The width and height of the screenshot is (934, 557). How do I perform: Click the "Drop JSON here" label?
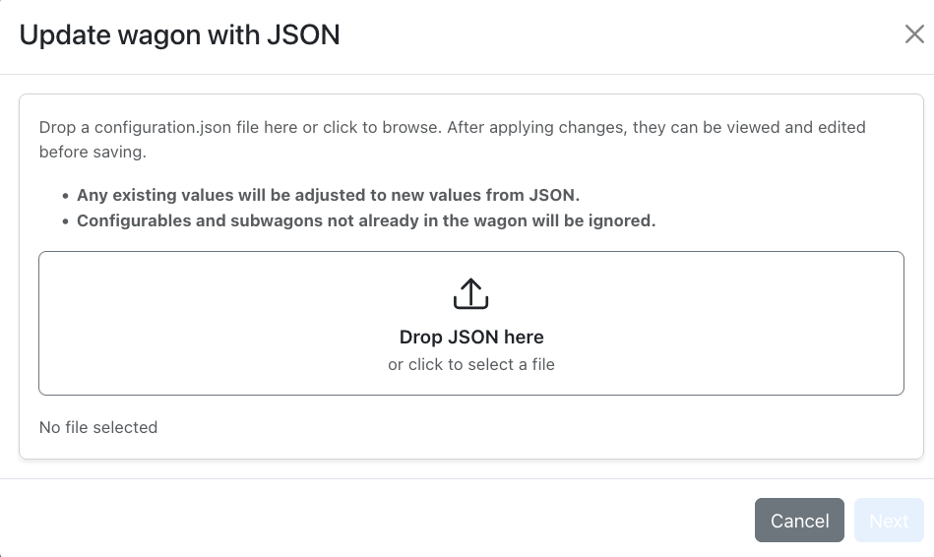pyautogui.click(x=471, y=338)
